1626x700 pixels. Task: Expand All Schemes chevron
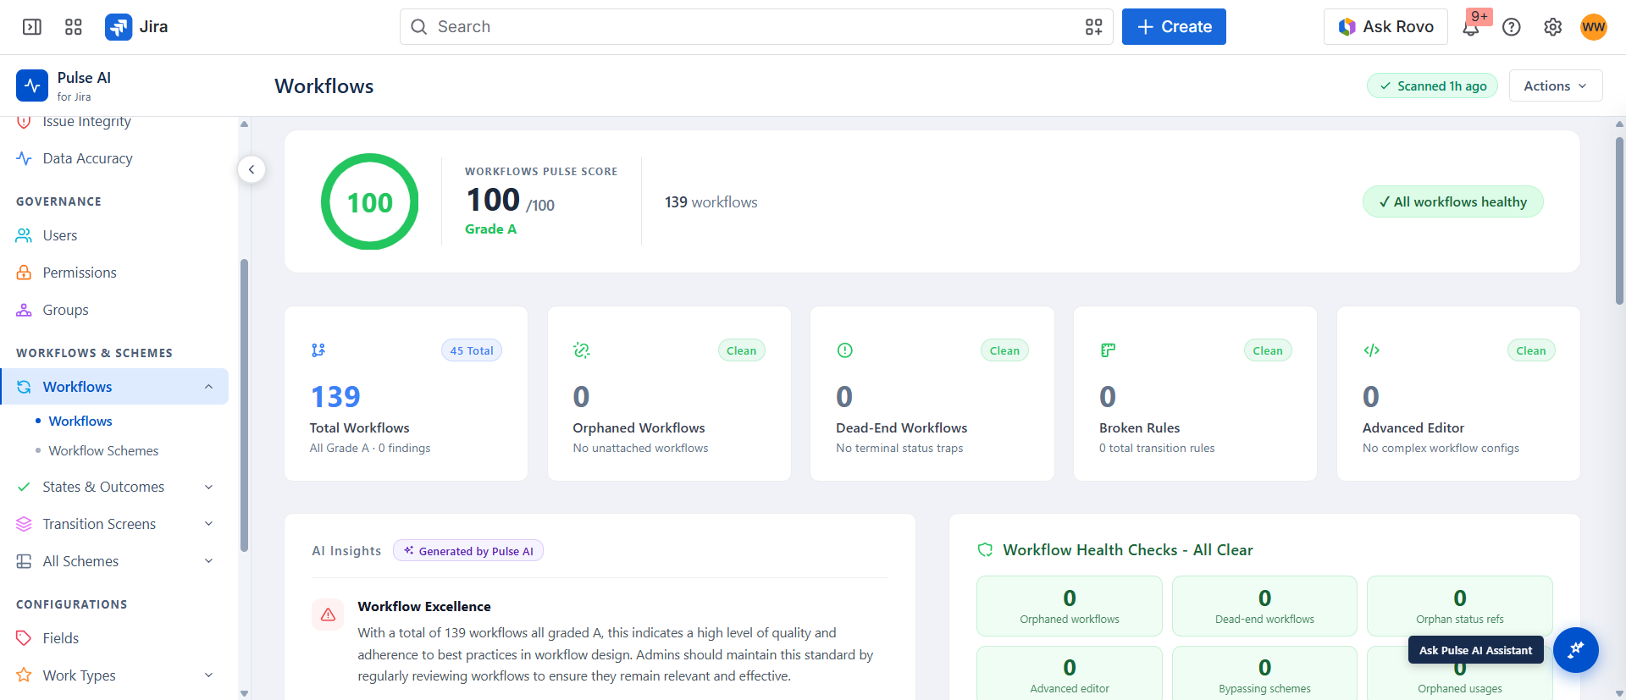(x=208, y=561)
